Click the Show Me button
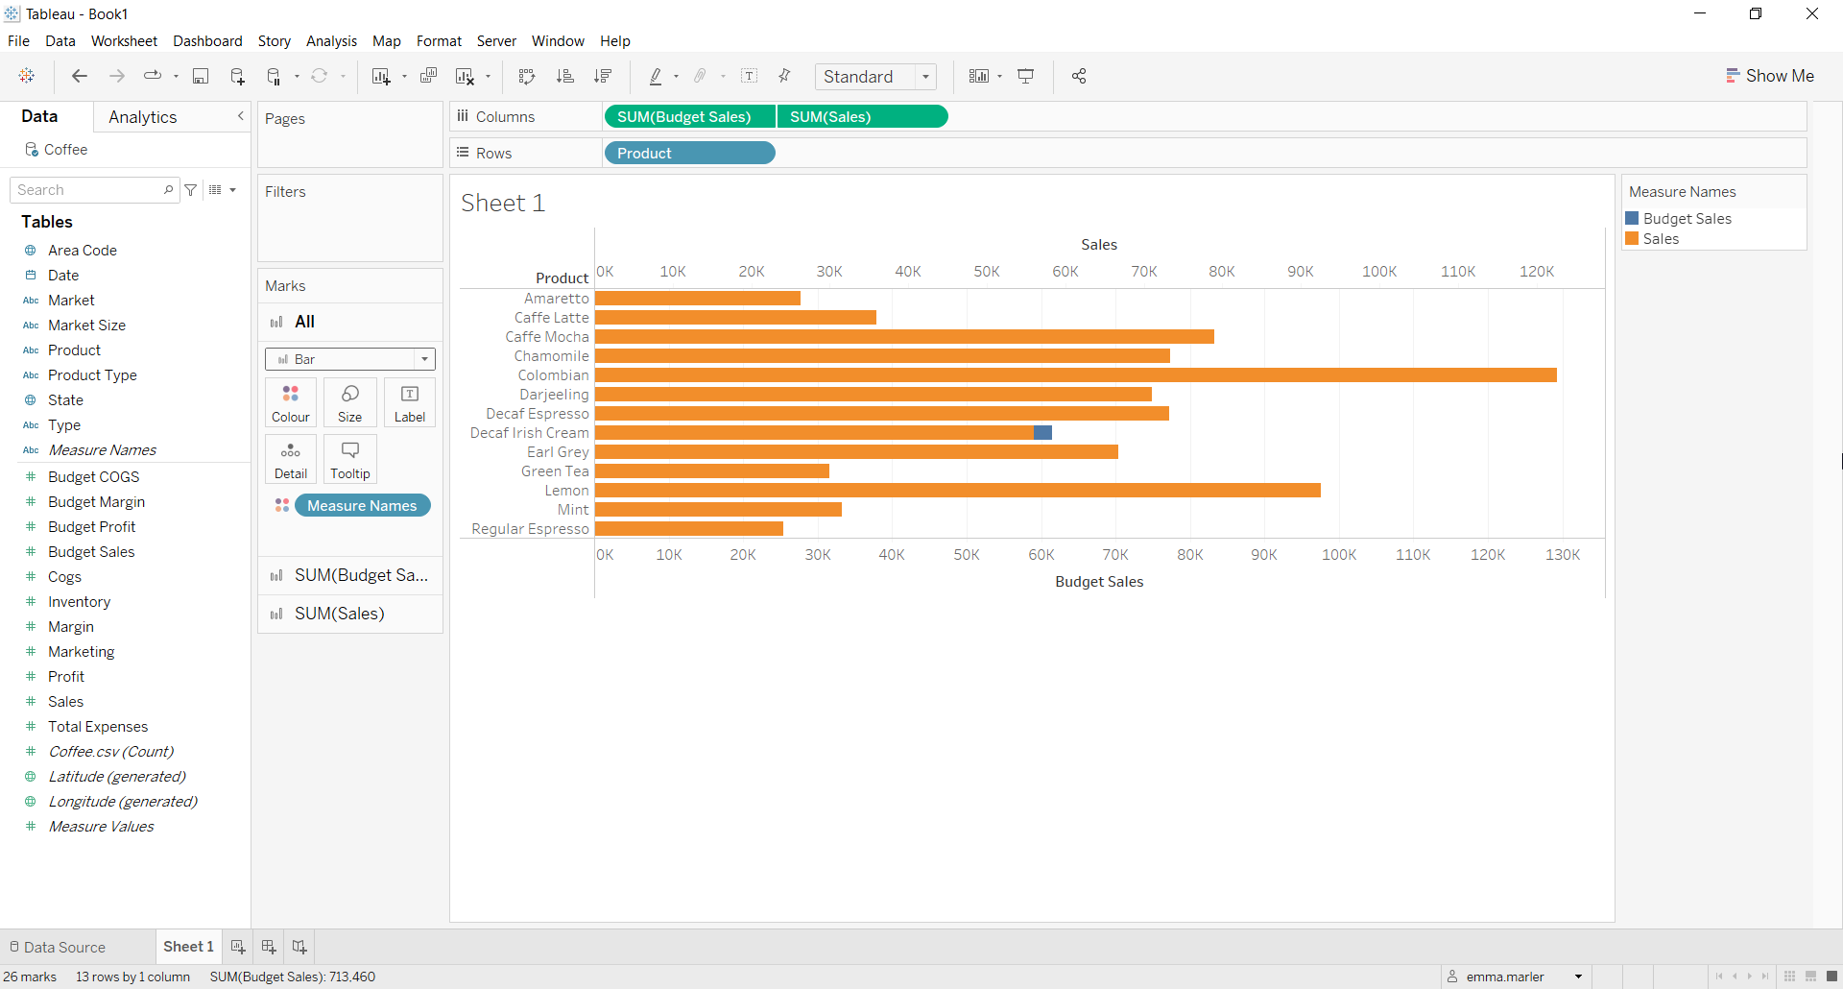The height and width of the screenshot is (989, 1843). pos(1770,75)
